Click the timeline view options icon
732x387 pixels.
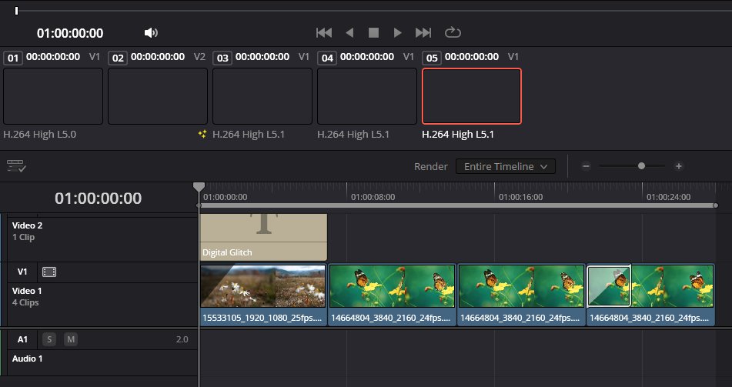pos(16,166)
